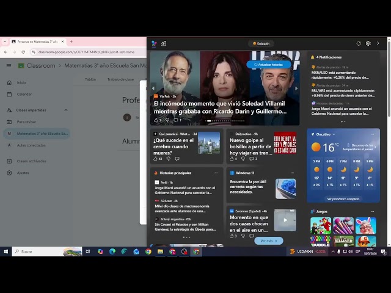This screenshot has height=293, width=391.
Task: Select Matematias 3° año class in sidebar
Action: [x=37, y=134]
